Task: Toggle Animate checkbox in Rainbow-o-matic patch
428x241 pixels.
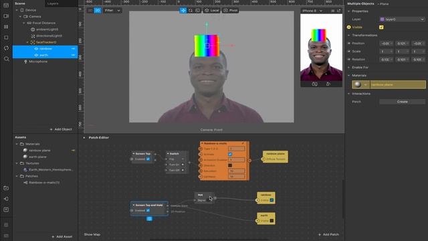Action: click(x=230, y=155)
